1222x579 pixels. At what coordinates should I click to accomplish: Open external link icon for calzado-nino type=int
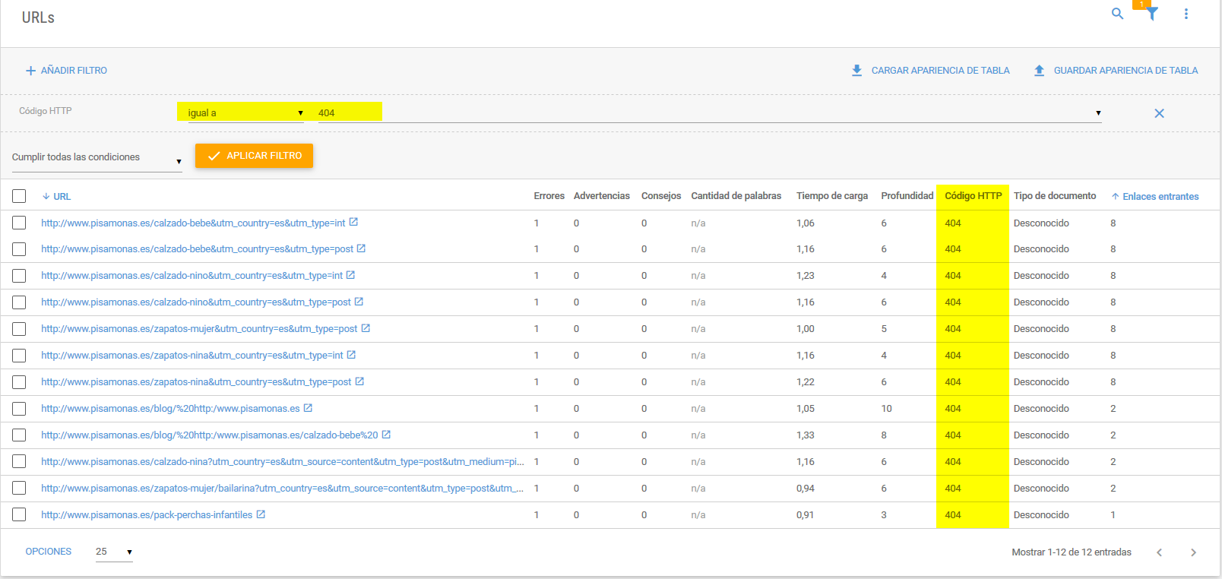350,275
